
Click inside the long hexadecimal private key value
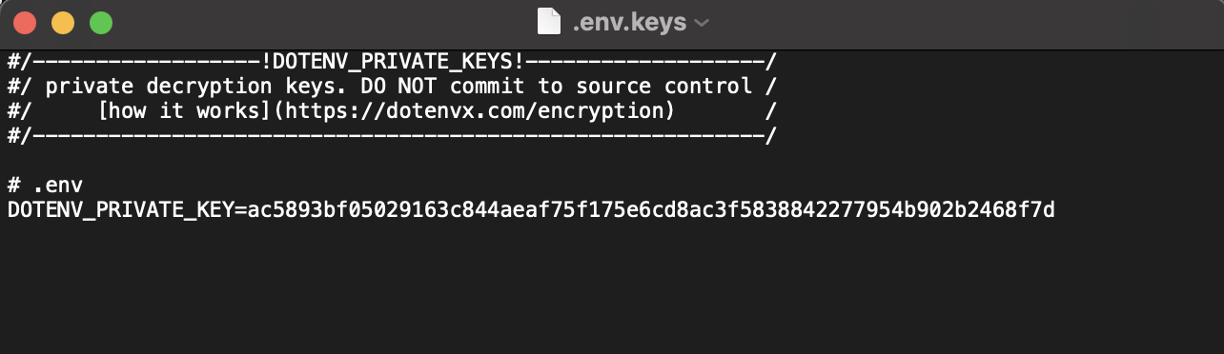(651, 208)
